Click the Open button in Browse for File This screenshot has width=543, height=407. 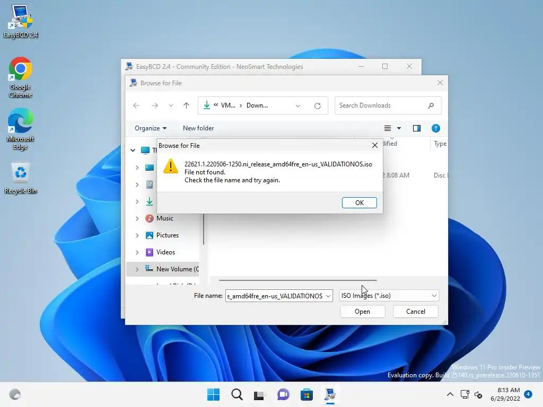click(x=362, y=312)
